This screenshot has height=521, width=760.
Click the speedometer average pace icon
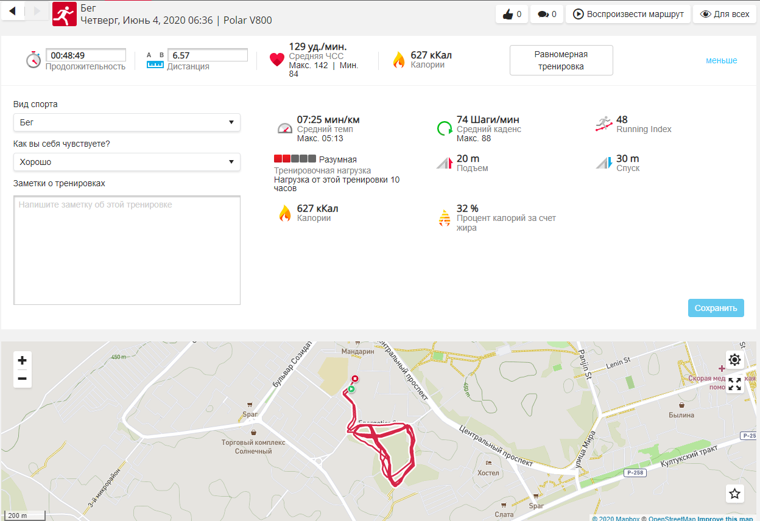(x=285, y=128)
